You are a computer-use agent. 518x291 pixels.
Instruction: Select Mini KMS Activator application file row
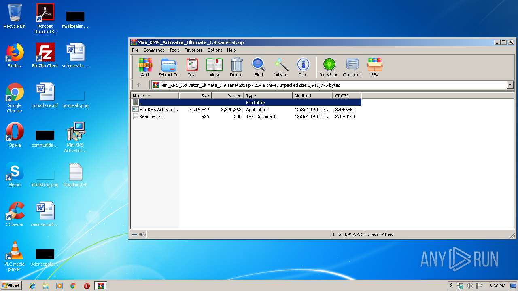point(246,110)
